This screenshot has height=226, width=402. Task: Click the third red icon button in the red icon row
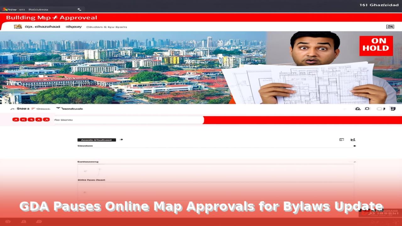click(x=31, y=120)
